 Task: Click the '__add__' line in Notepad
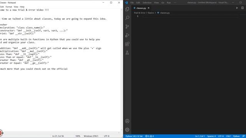(50, 48)
